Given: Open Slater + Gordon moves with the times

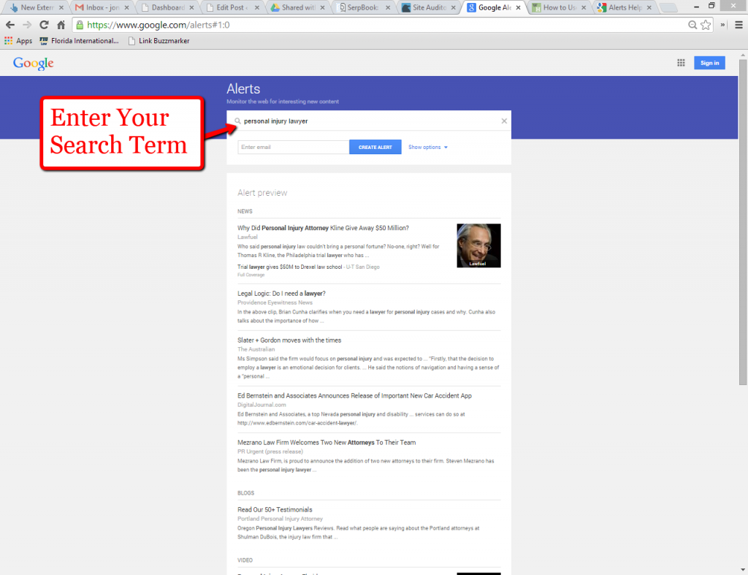Looking at the screenshot, I should 289,340.
